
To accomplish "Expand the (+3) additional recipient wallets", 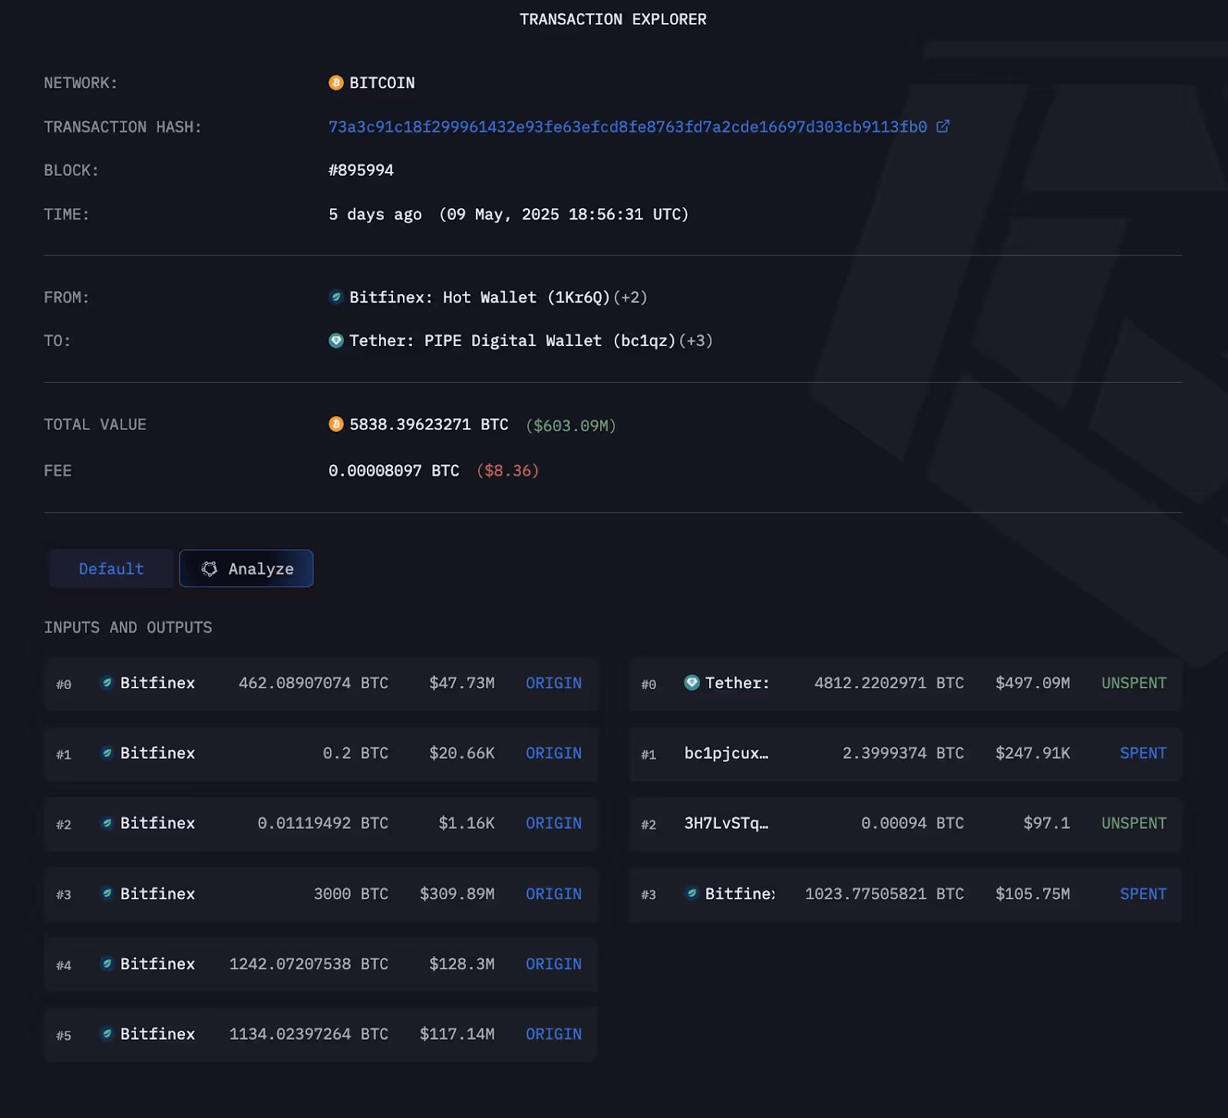I will pos(696,341).
